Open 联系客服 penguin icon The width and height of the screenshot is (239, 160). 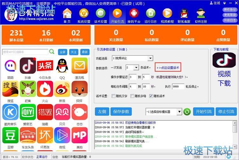[x=184, y=15]
